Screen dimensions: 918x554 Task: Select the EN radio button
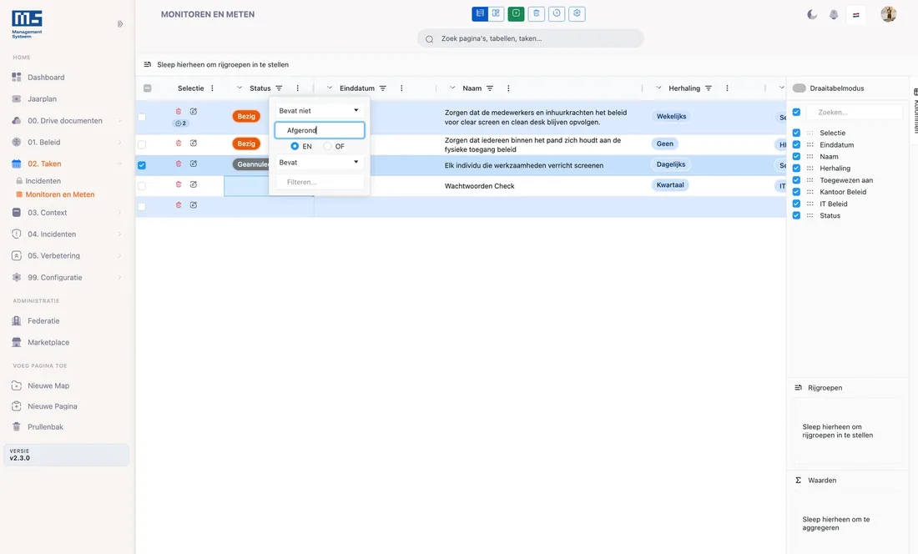295,146
